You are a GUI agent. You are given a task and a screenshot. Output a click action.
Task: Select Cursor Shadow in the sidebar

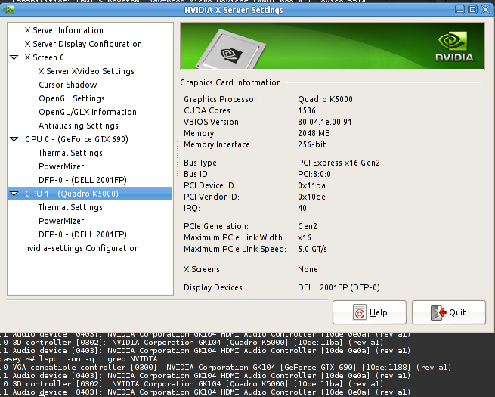pos(68,85)
